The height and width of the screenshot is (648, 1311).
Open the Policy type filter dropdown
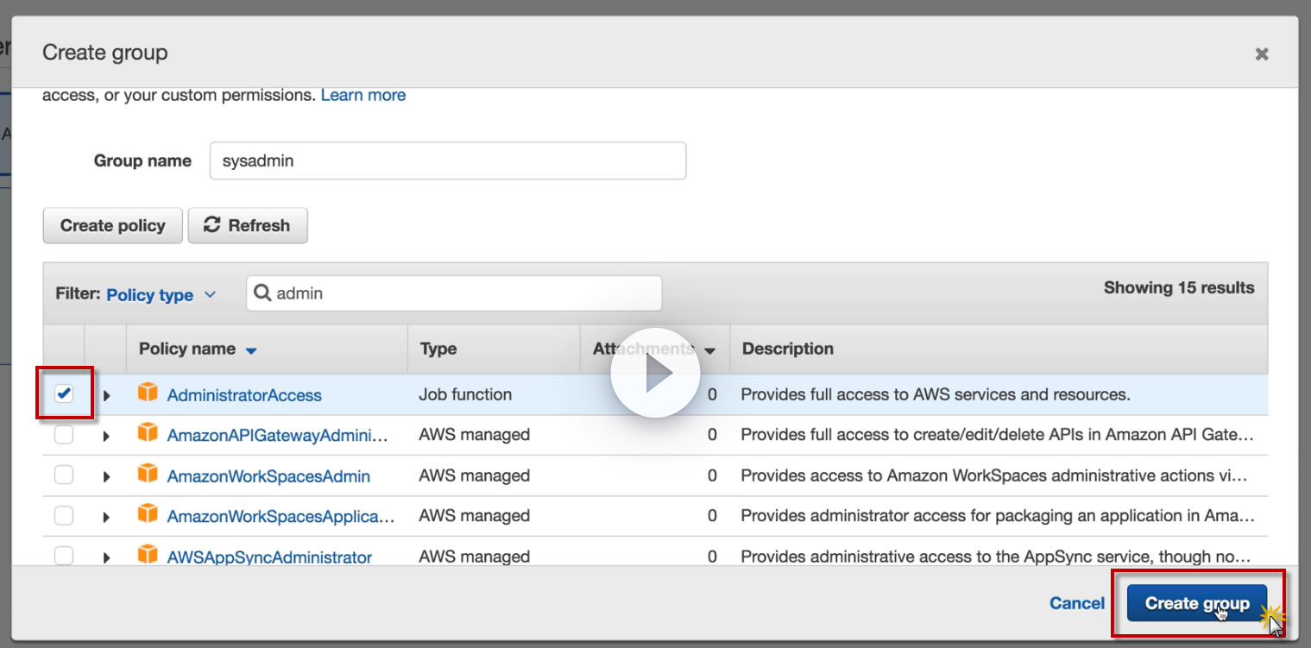click(161, 295)
